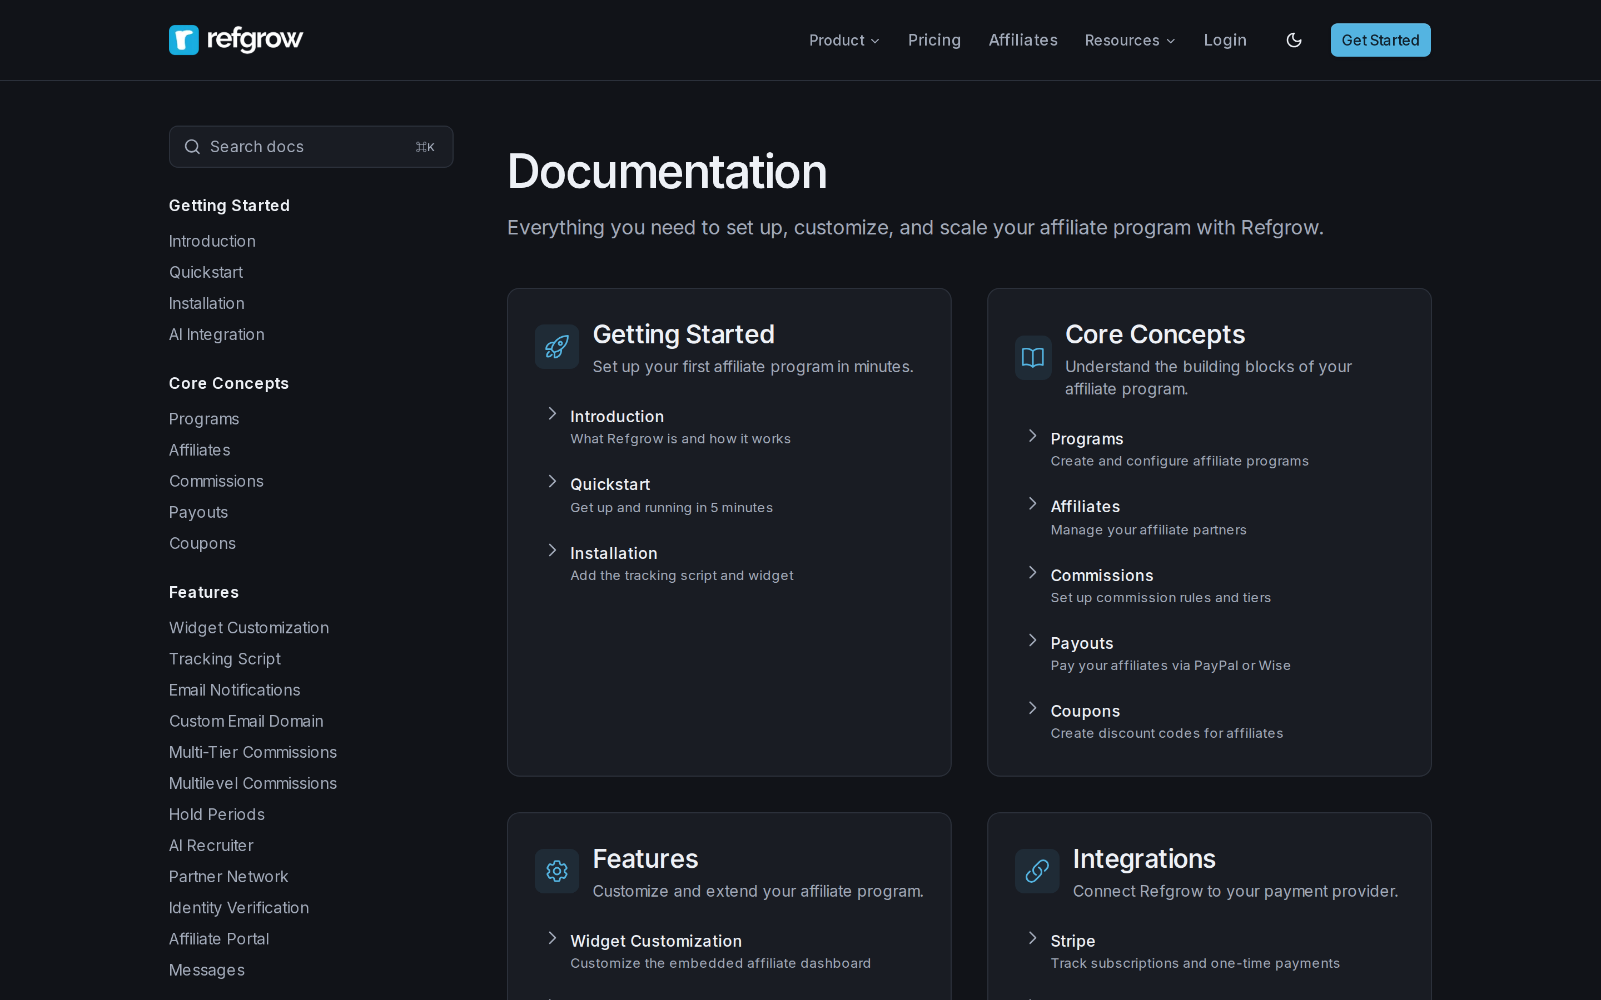The image size is (1601, 1000).
Task: Click the Features gear icon
Action: [x=556, y=871]
